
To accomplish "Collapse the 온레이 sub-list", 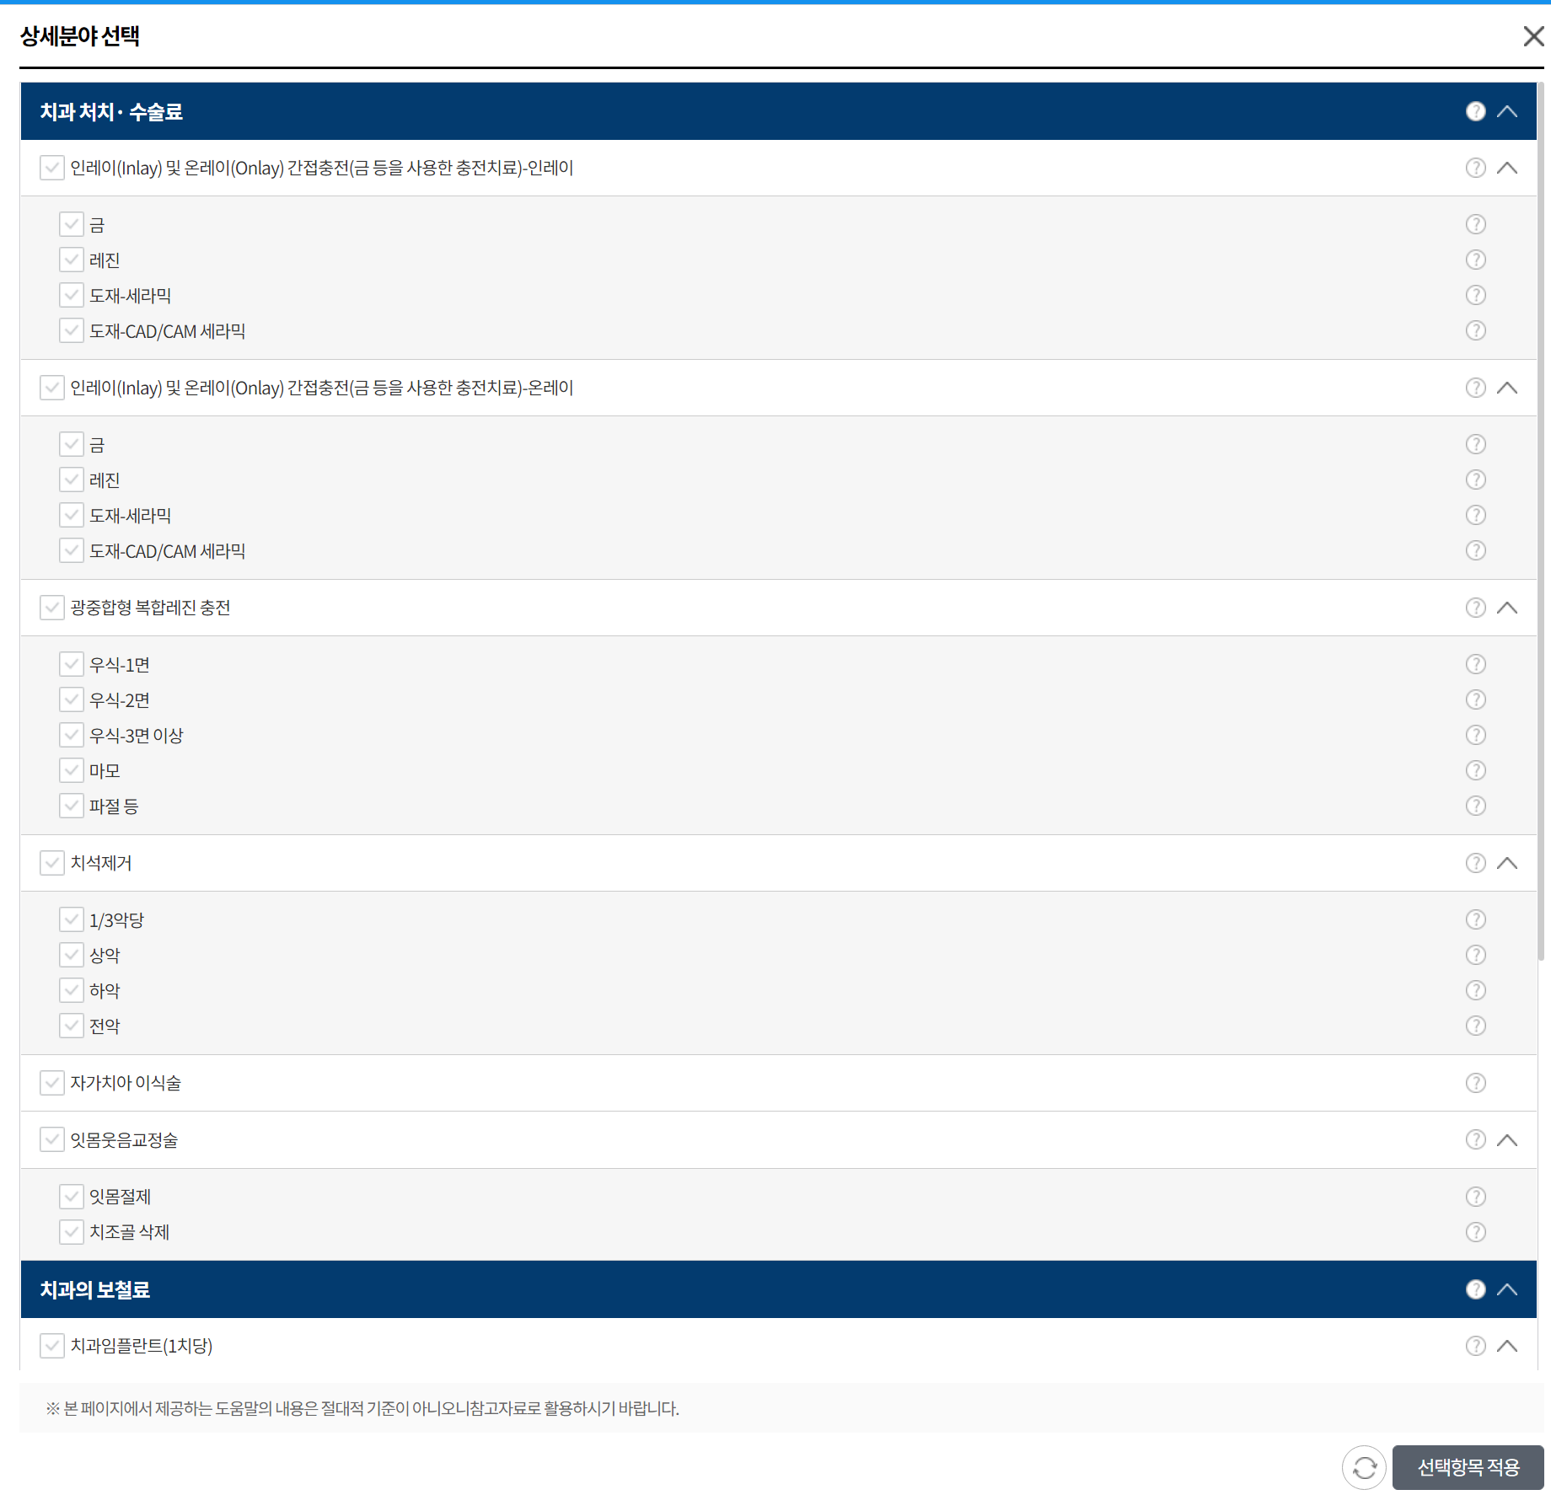I will [1507, 388].
